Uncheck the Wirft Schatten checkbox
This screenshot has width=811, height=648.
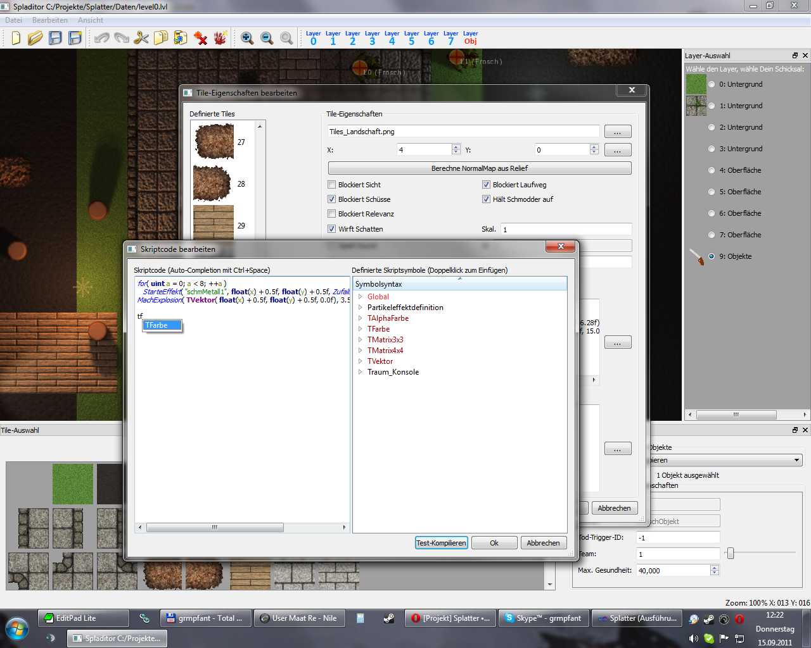331,229
